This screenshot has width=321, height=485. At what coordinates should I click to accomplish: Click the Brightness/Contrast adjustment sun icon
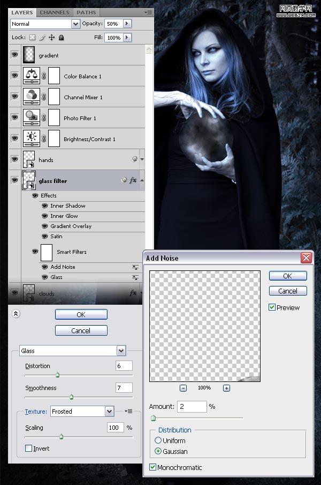coord(32,138)
